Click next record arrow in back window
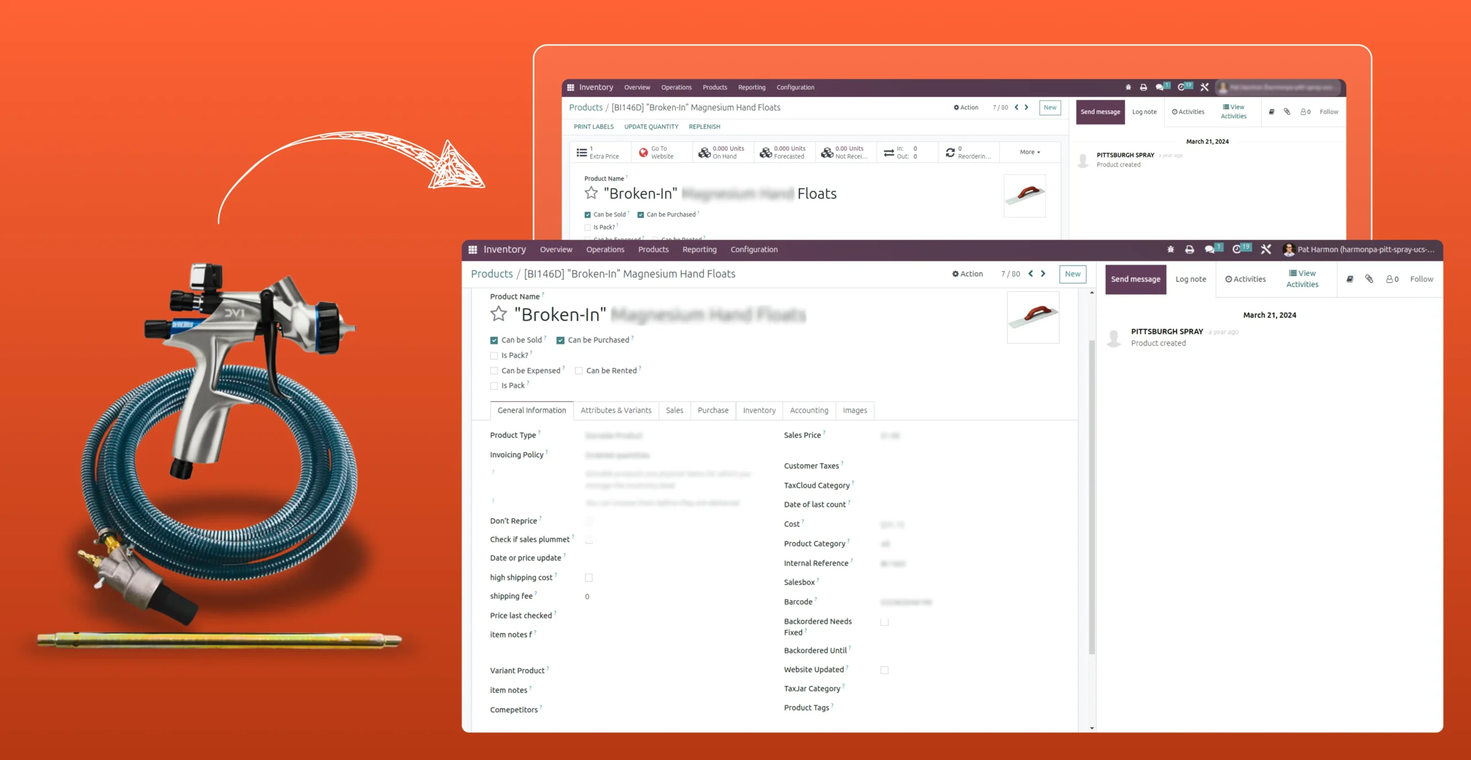 click(1026, 107)
